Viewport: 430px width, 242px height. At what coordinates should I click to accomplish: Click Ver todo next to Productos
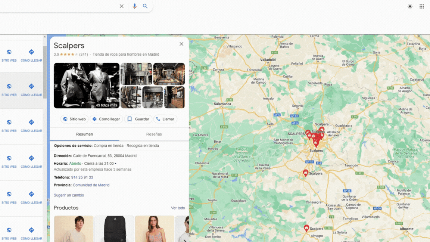click(x=178, y=208)
